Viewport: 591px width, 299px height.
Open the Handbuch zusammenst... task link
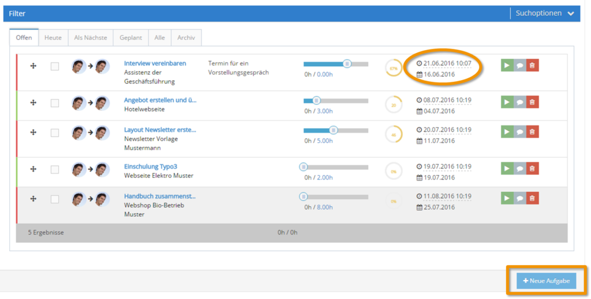click(160, 196)
